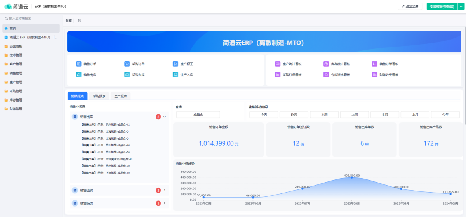Click the 生产统计看板 purple icon
The image size is (466, 217).
(278, 64)
